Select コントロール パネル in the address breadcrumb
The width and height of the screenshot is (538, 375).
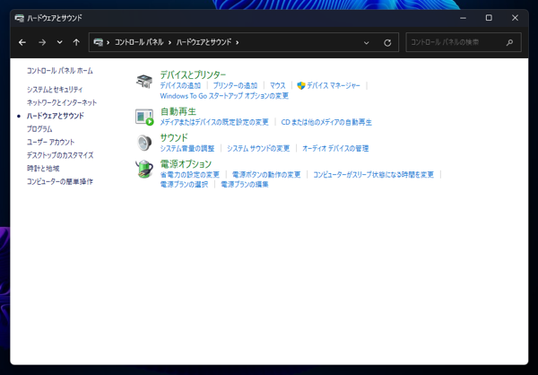pyautogui.click(x=139, y=42)
